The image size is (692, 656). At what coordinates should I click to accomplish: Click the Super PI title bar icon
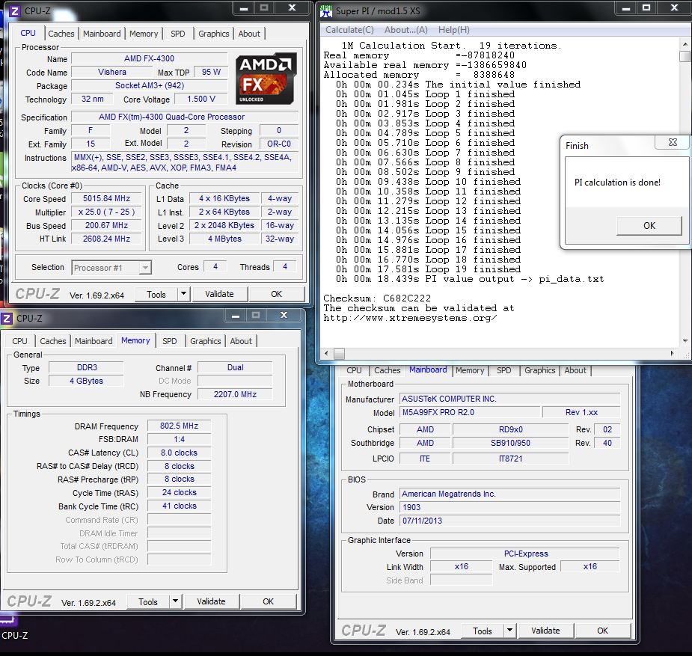(x=326, y=10)
